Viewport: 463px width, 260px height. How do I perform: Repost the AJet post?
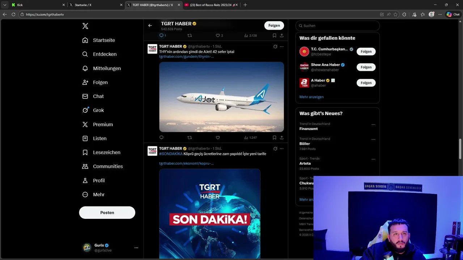pos(190,138)
